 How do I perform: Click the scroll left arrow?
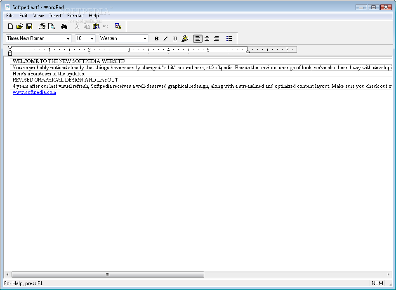[x=7, y=274]
